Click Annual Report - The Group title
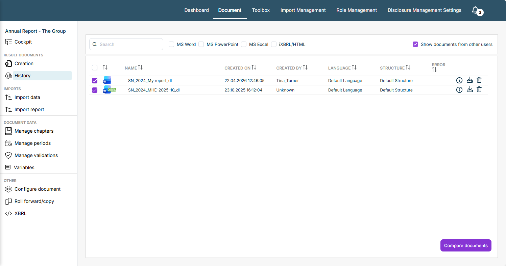This screenshot has width=506, height=266. [35, 31]
